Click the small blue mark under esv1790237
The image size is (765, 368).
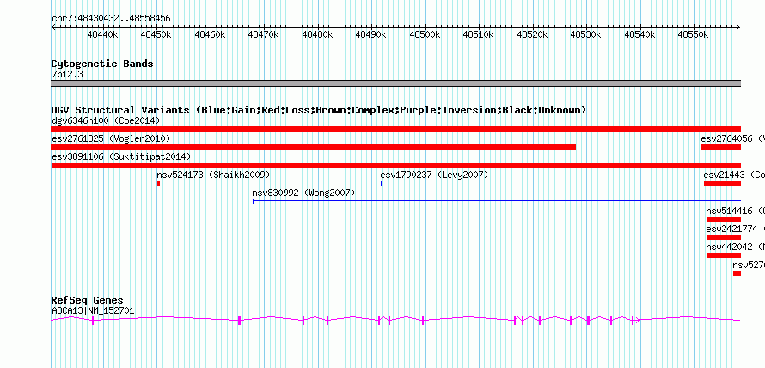click(x=382, y=183)
